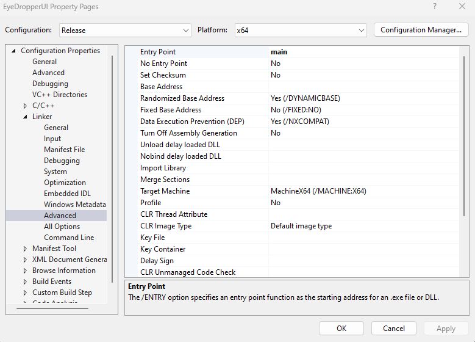Click the MachineX64 (/MACHINE:X64) value
This screenshot has width=475, height=342.
tap(318, 191)
